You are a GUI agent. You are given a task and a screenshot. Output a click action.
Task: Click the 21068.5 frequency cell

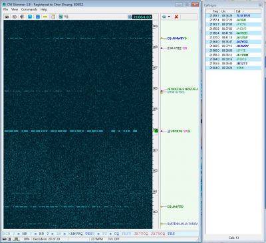click(214, 46)
